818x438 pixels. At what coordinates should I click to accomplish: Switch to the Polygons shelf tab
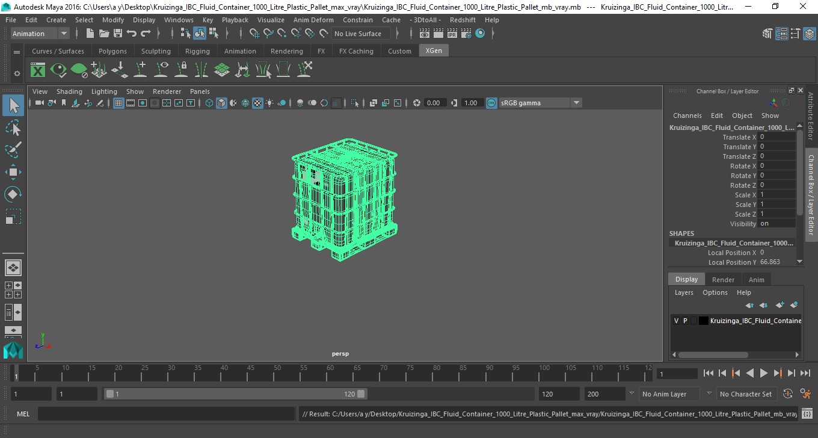point(112,51)
